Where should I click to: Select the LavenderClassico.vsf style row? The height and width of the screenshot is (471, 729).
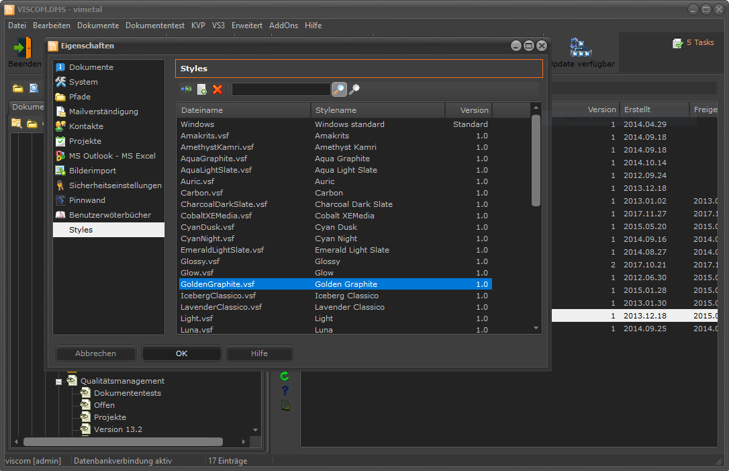coord(335,306)
